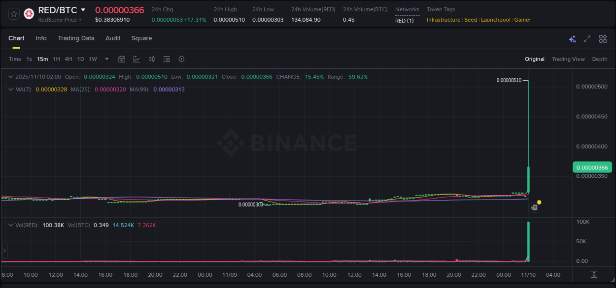Open chart settings via the hexagon icon
The image size is (616, 288).
coord(181,59)
